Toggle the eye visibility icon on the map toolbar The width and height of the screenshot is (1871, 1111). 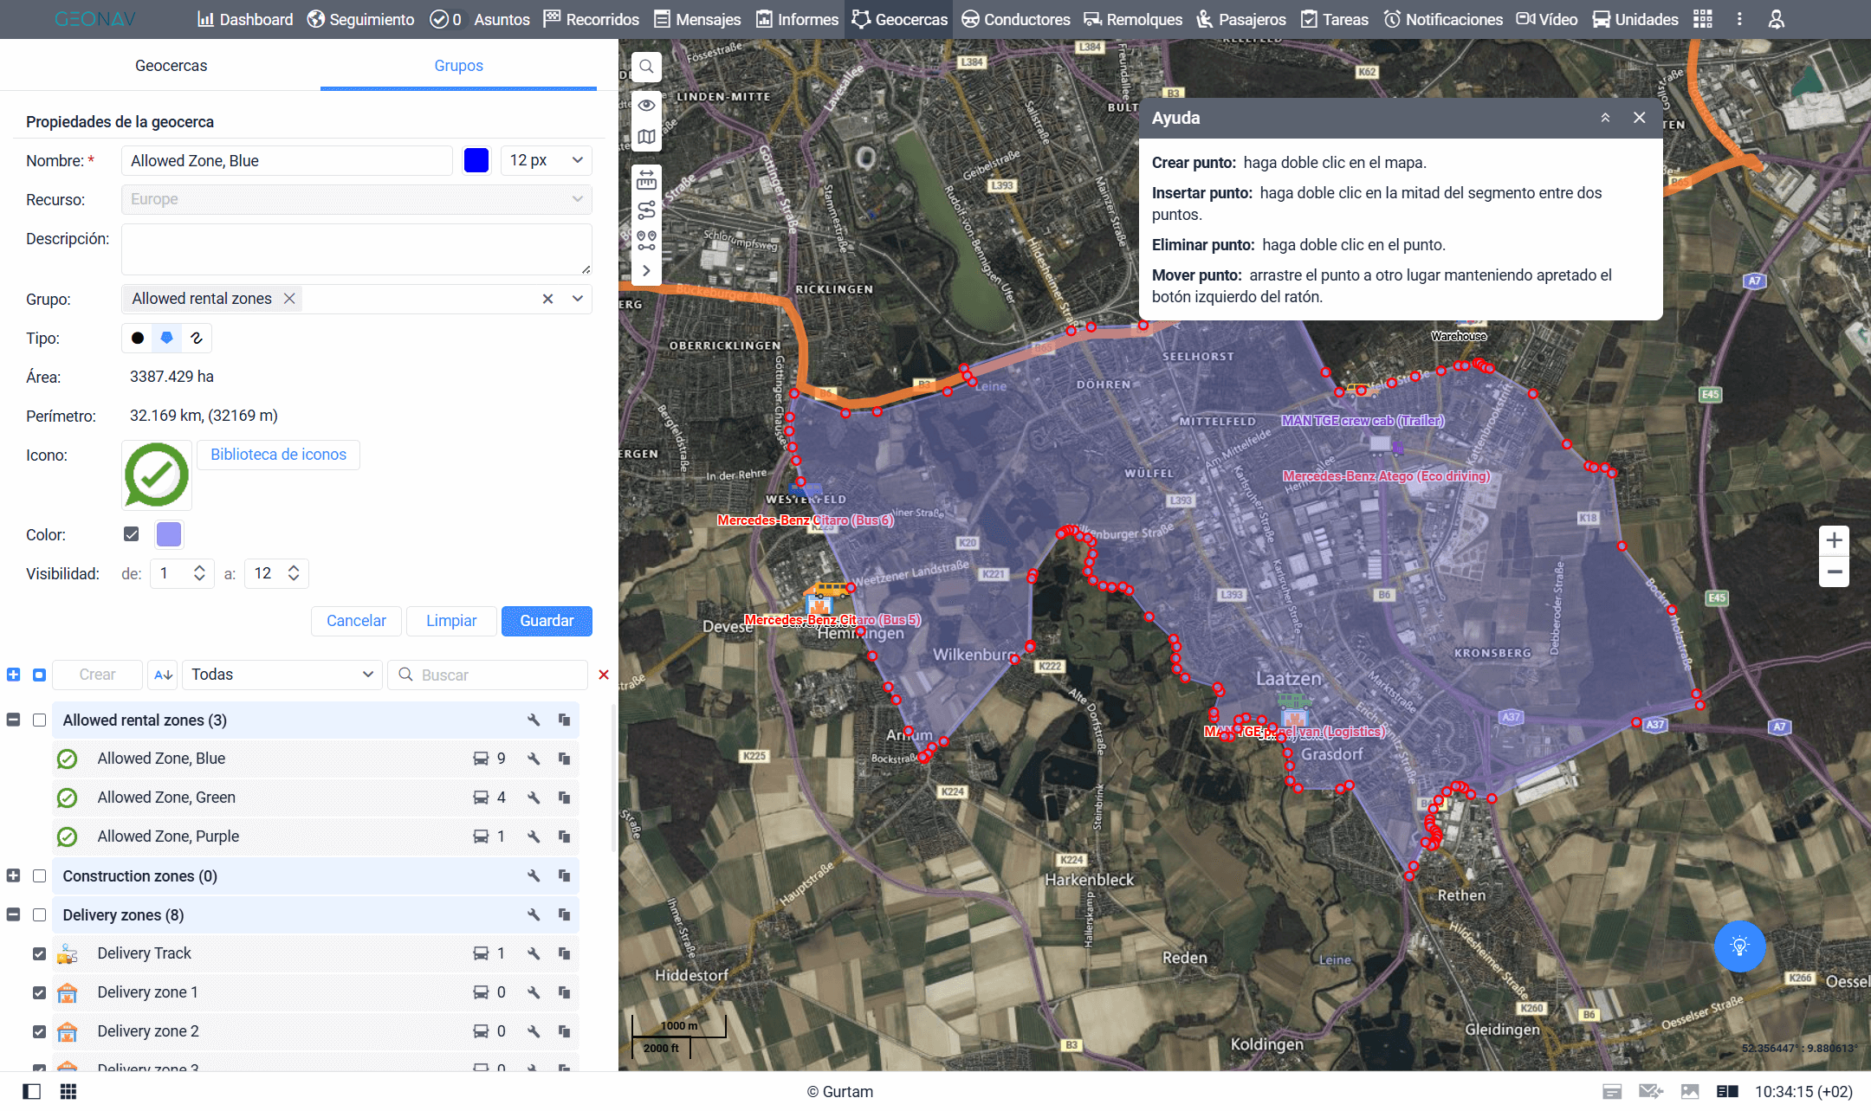tap(646, 105)
